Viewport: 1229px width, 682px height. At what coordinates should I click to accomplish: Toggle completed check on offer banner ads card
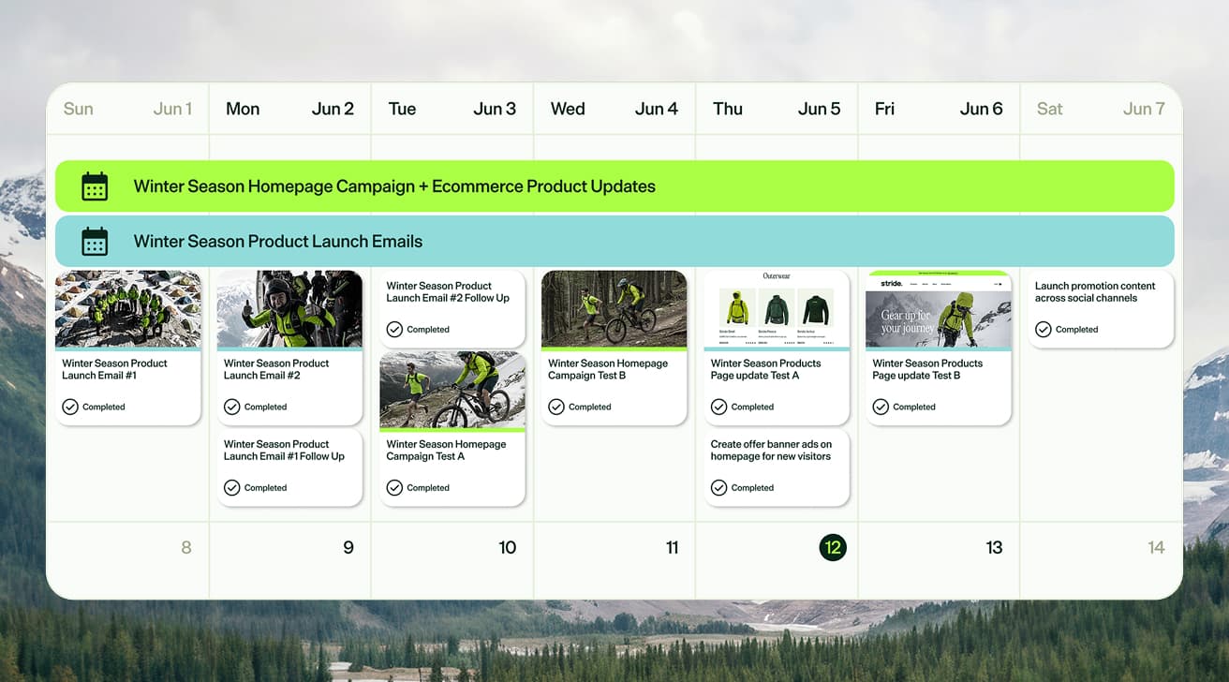coord(718,488)
